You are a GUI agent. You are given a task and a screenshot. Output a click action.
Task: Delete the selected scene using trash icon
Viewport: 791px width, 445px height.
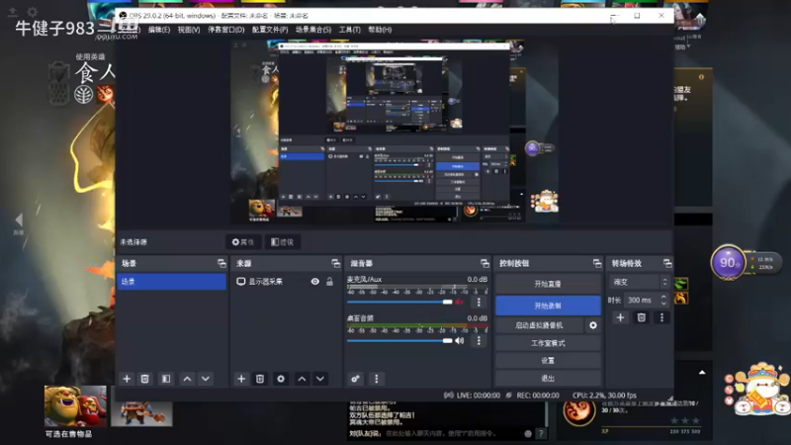click(x=144, y=379)
